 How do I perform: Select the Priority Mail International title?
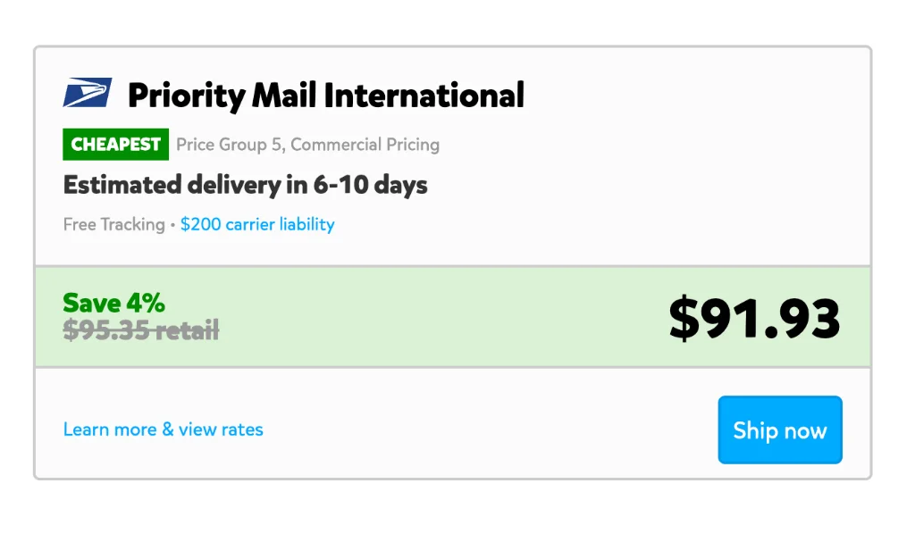click(325, 96)
